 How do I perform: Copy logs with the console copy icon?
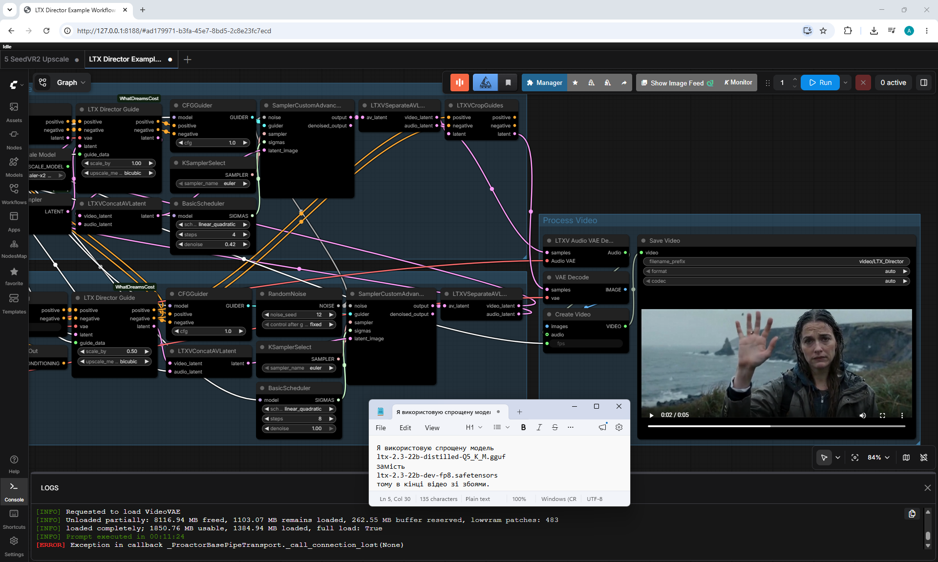(912, 514)
